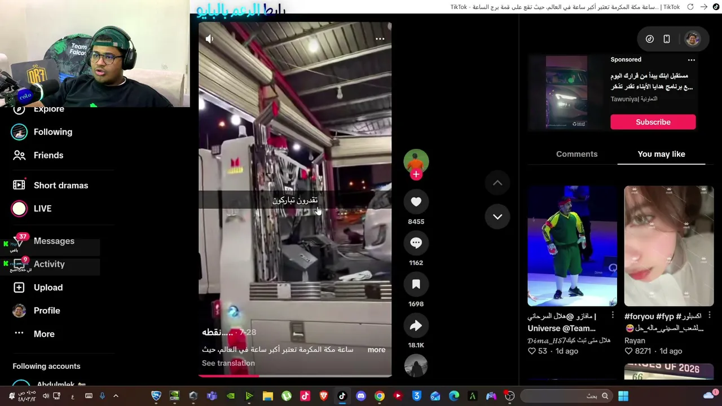Show hidden tray icons with caret

click(116, 396)
